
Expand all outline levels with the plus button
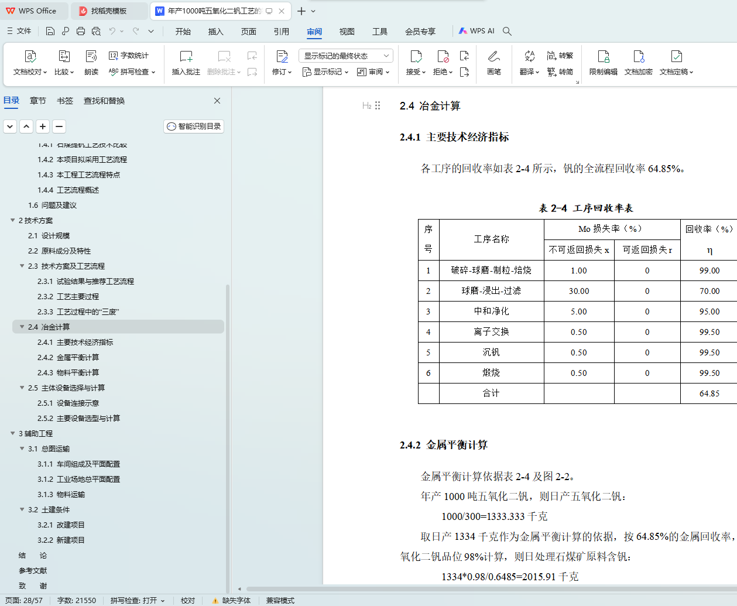(43, 126)
